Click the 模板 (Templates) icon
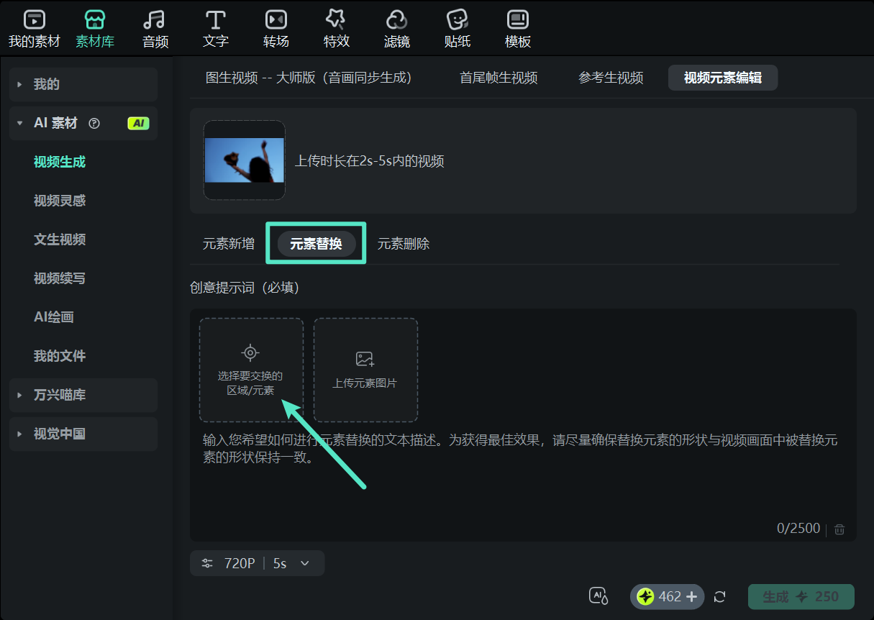The height and width of the screenshot is (620, 874). coord(517,27)
